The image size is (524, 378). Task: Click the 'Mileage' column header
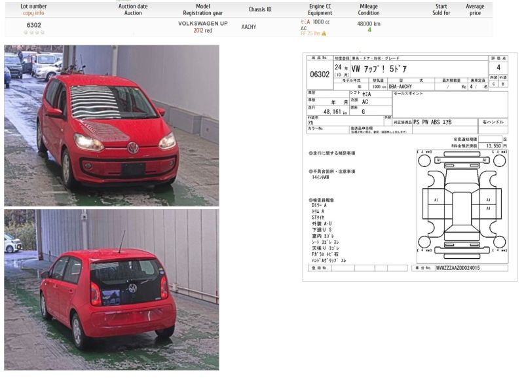pos(369,7)
